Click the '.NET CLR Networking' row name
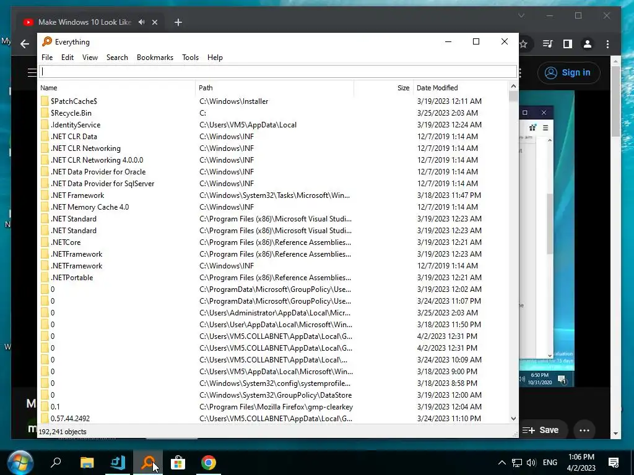 (x=85, y=148)
